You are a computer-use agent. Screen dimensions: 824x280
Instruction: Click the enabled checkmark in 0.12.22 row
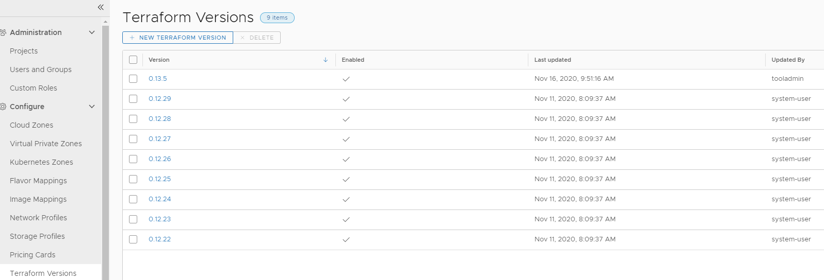point(346,239)
